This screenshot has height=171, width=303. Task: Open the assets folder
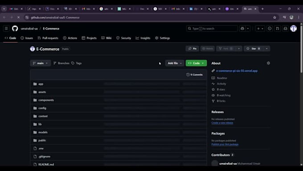42,92
